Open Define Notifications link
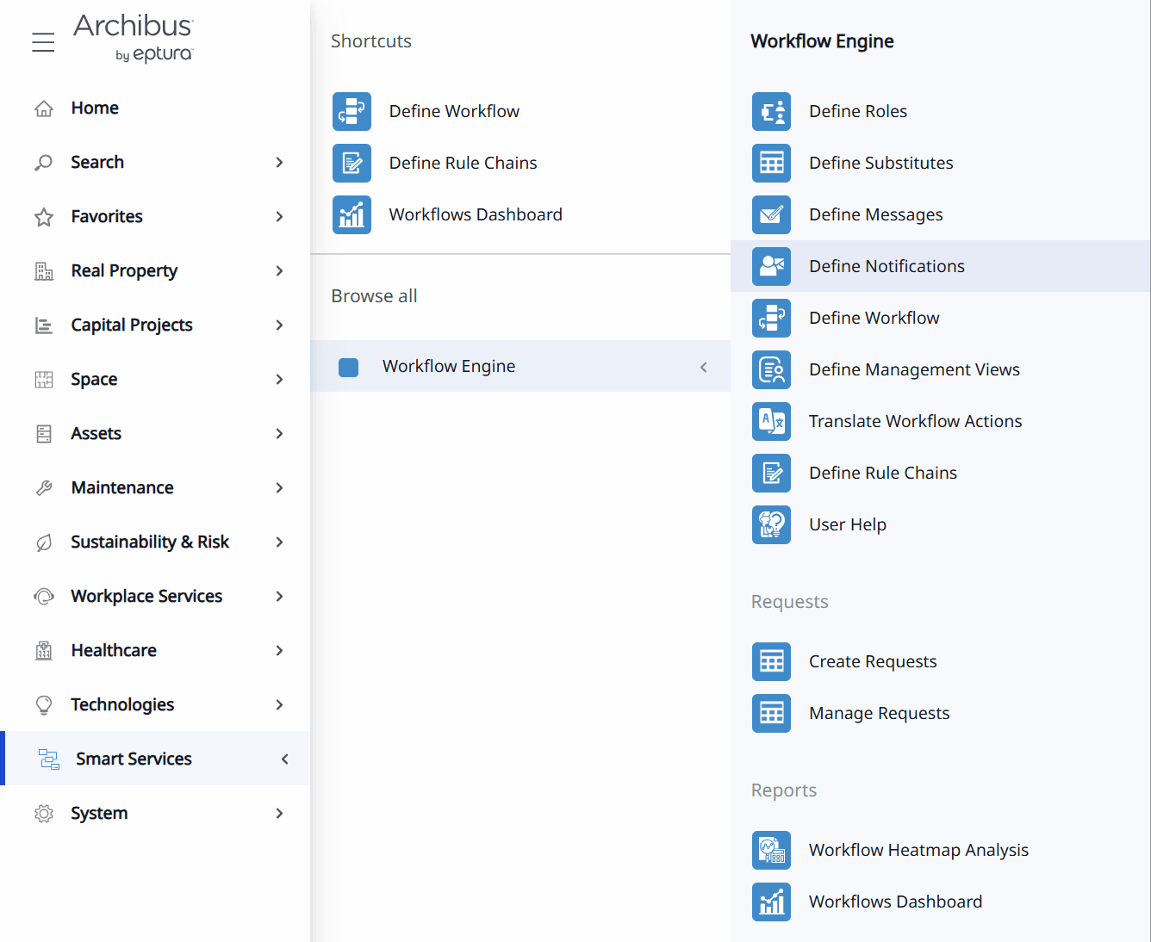The image size is (1151, 942). pos(887,266)
